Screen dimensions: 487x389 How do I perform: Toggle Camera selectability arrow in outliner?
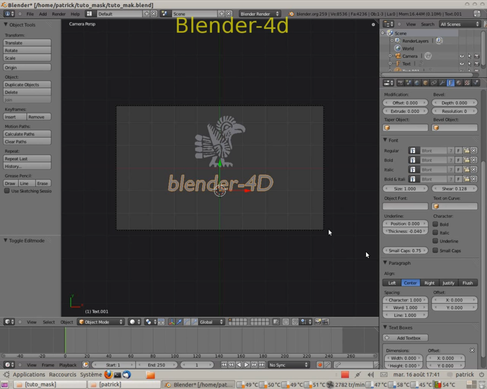pyautogui.click(x=469, y=56)
